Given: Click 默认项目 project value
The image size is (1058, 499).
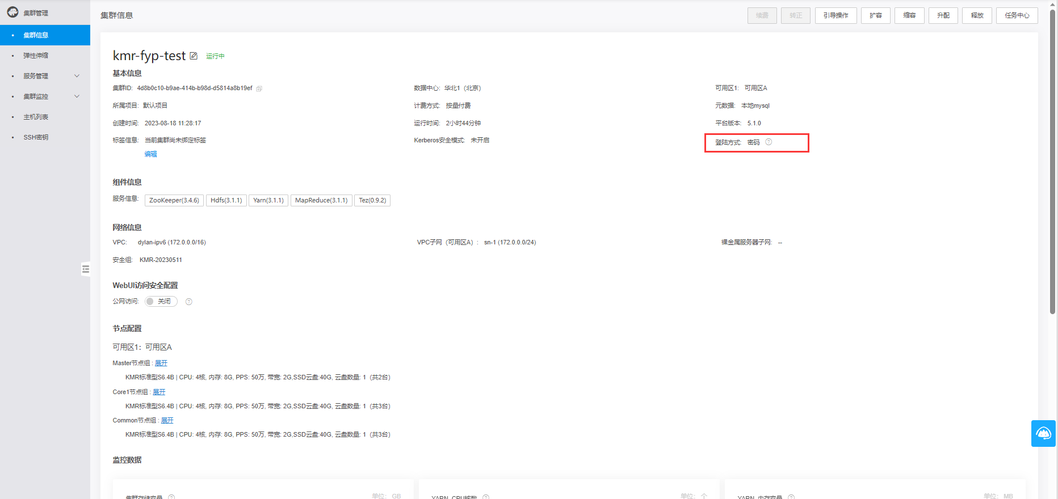Looking at the screenshot, I should pyautogui.click(x=156, y=105).
